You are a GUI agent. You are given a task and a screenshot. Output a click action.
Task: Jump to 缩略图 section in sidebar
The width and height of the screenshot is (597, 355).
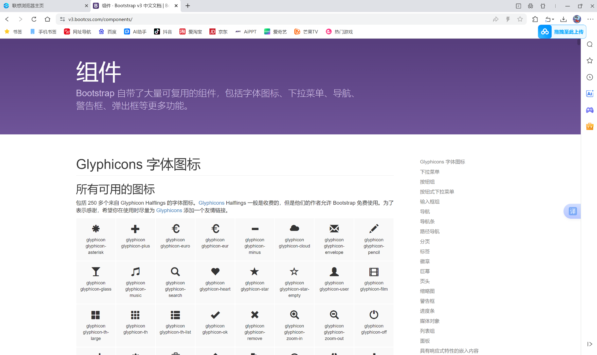coord(427,291)
